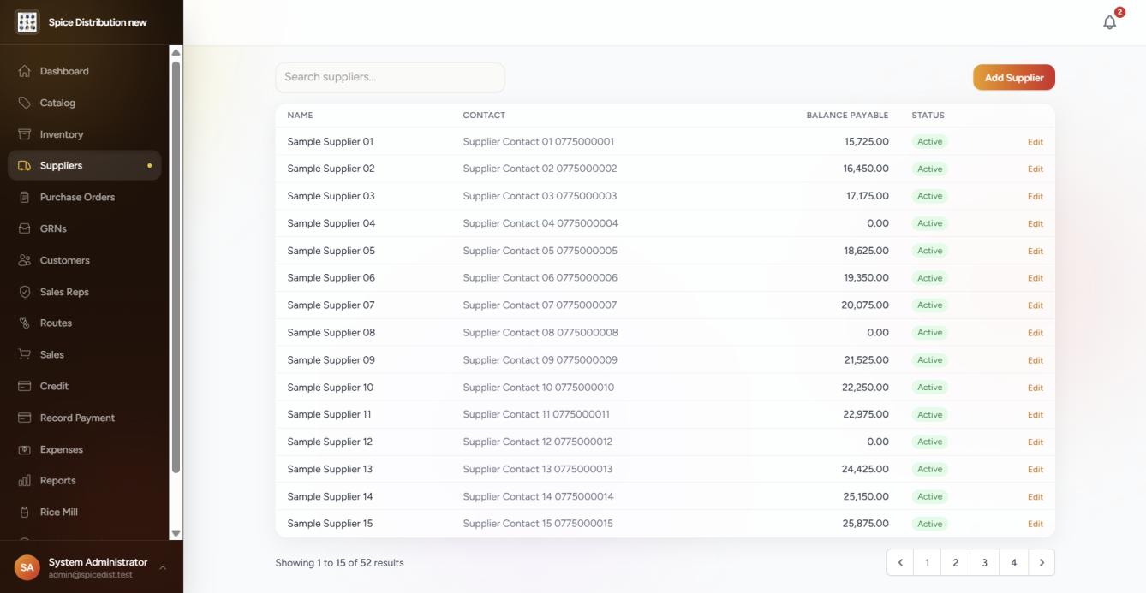Edit Sample Supplier 15

pyautogui.click(x=1036, y=524)
